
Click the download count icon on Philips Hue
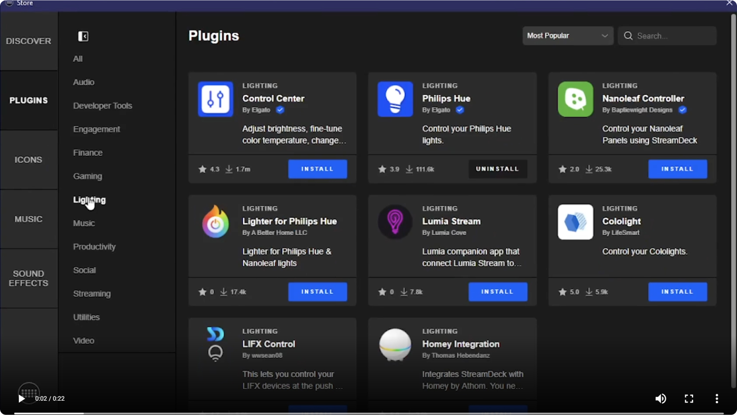(x=409, y=169)
